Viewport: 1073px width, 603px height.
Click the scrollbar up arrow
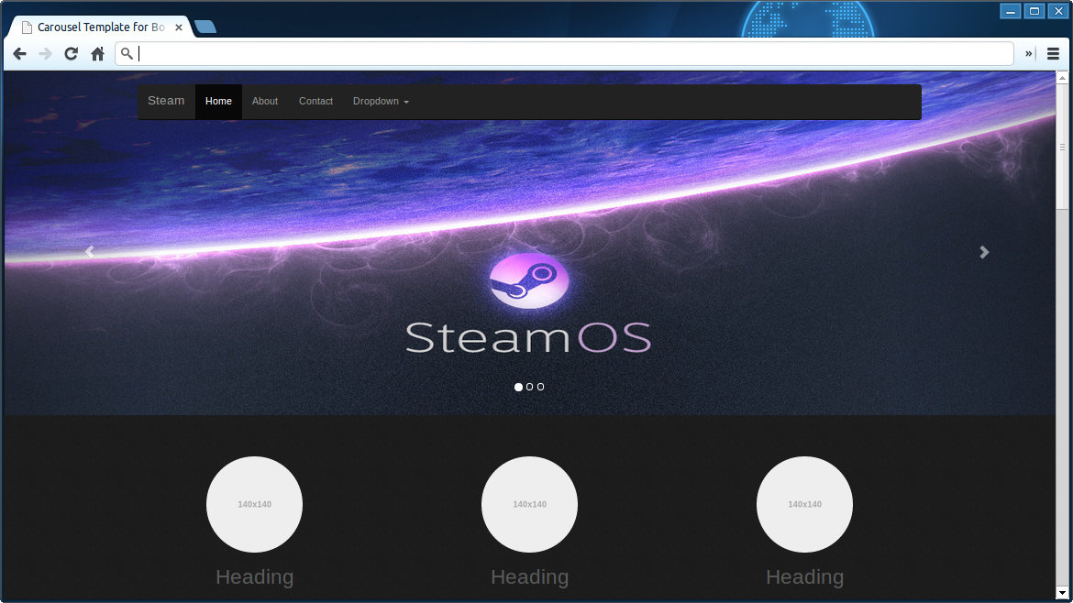coord(1062,78)
